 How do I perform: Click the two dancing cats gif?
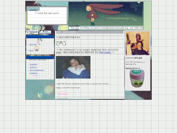click(x=61, y=43)
